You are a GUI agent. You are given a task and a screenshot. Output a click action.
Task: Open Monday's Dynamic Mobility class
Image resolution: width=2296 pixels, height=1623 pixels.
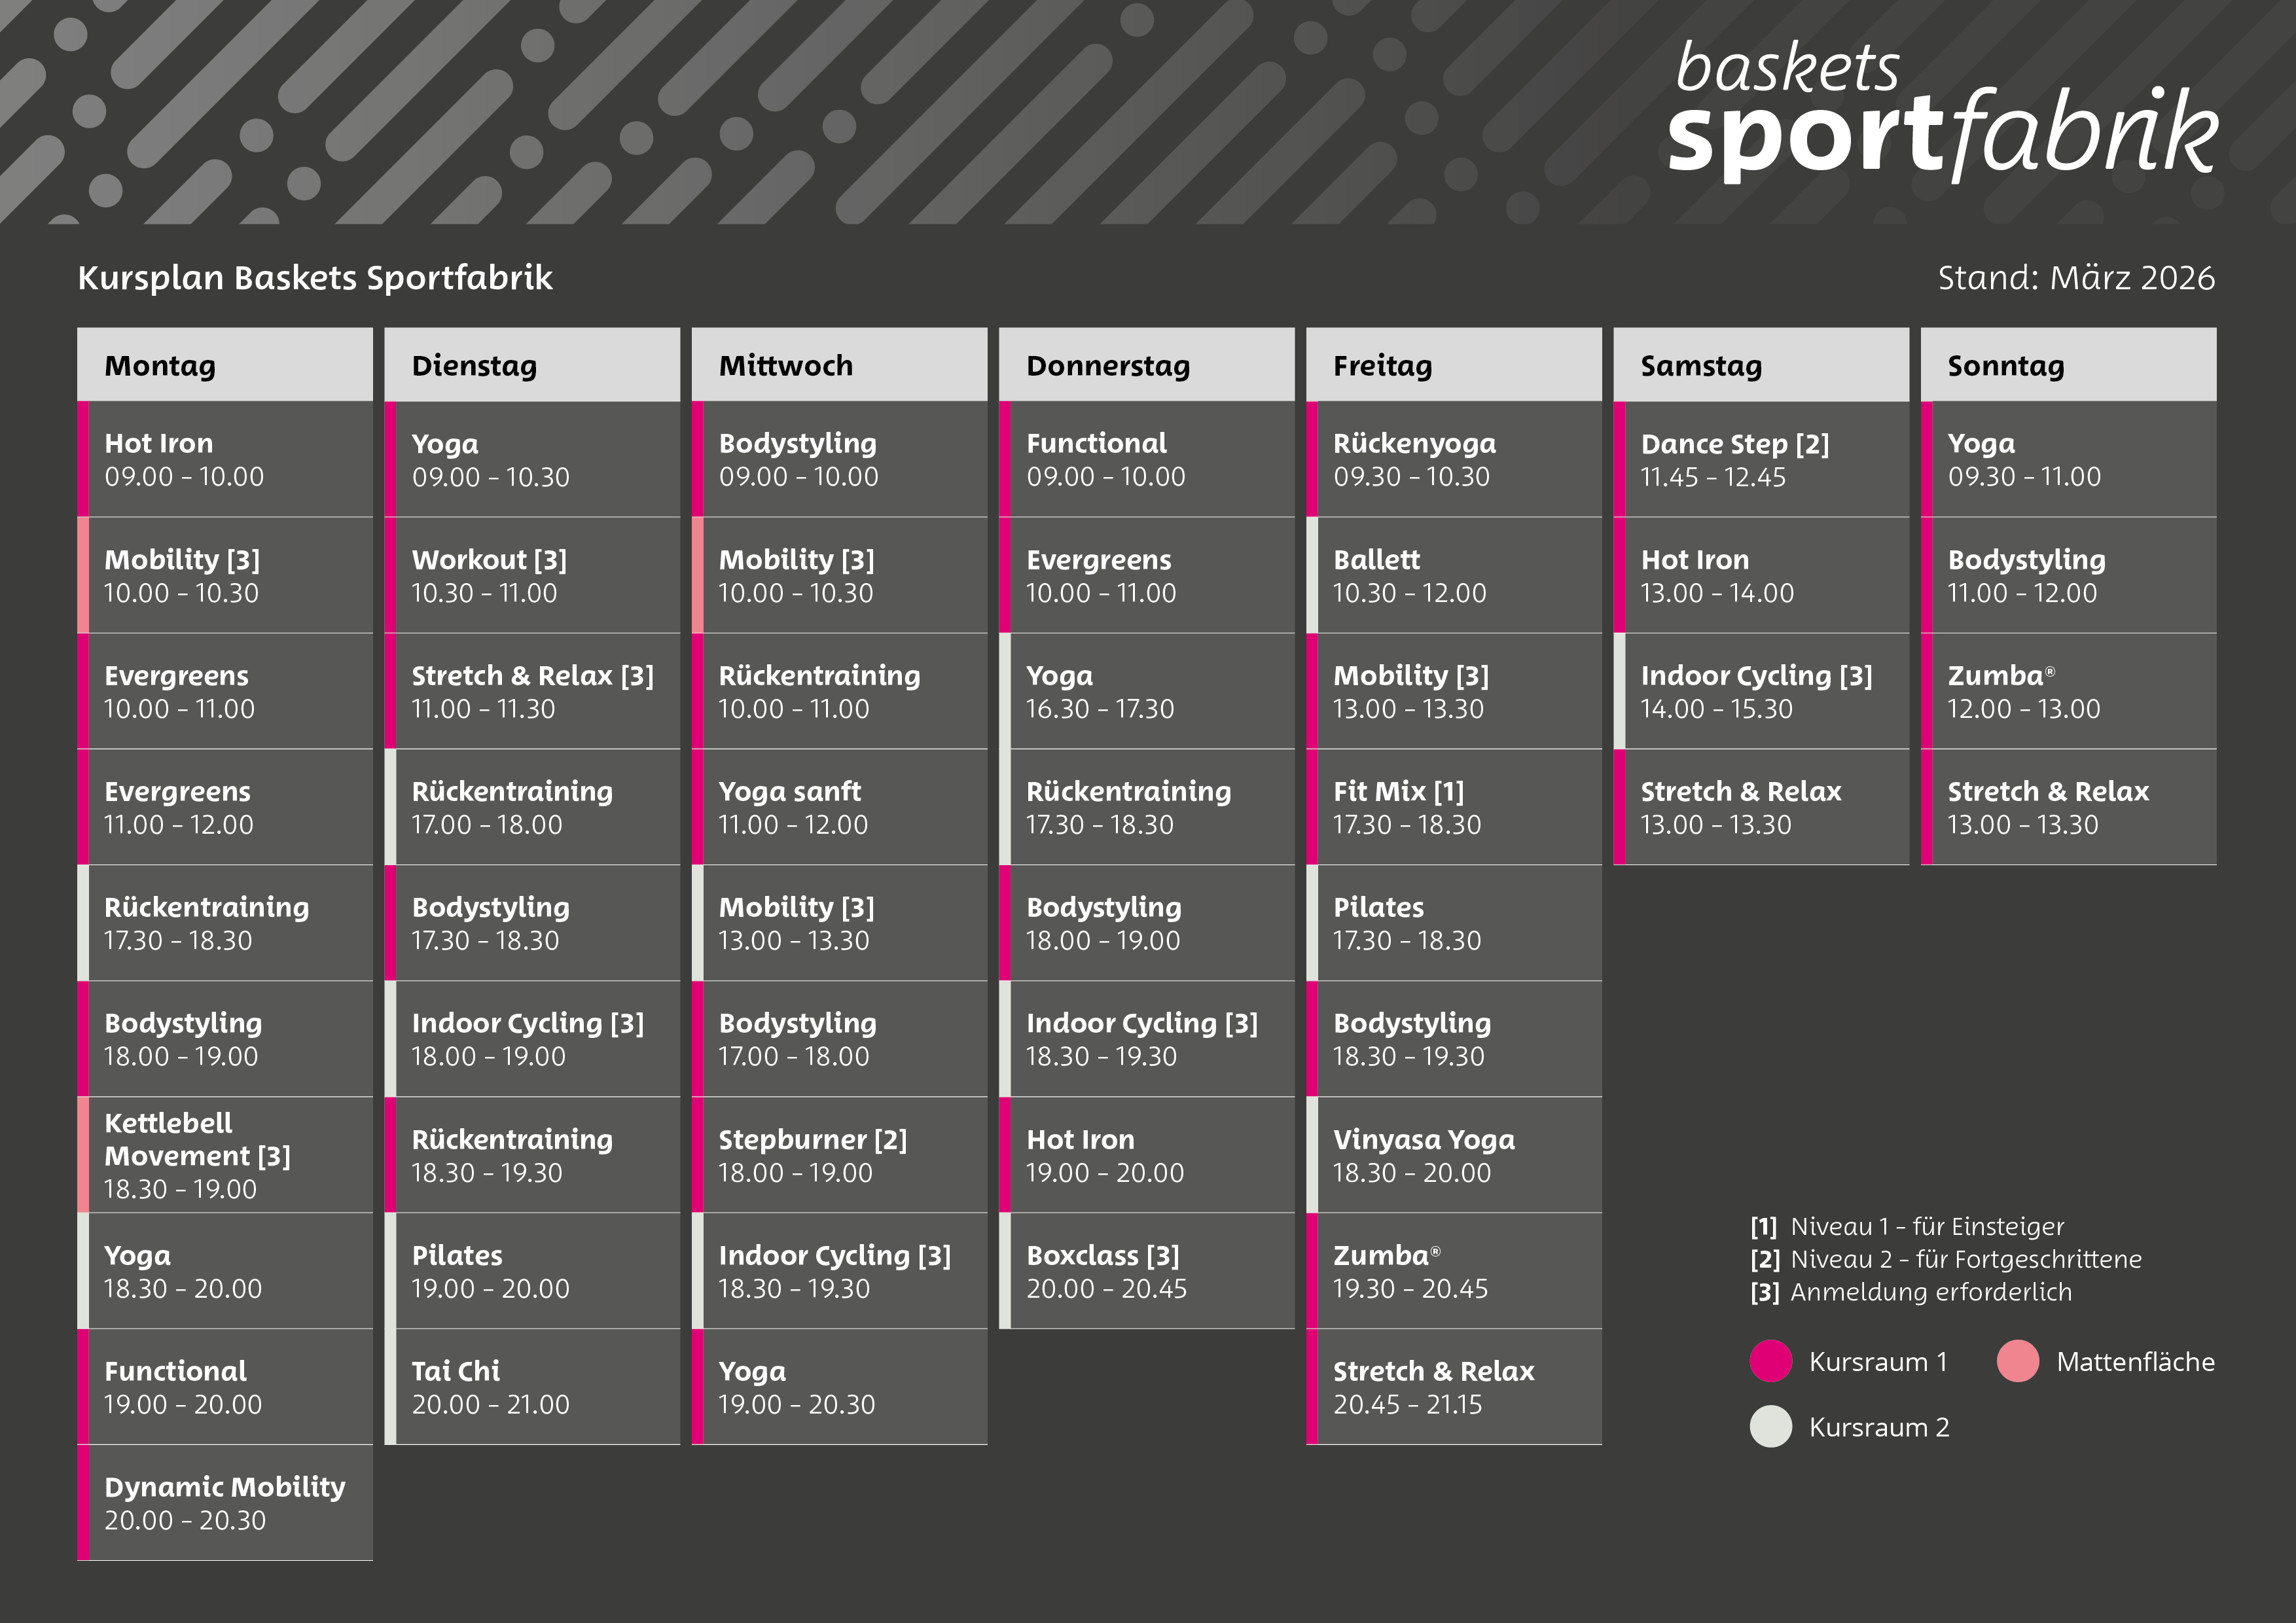tap(225, 1503)
